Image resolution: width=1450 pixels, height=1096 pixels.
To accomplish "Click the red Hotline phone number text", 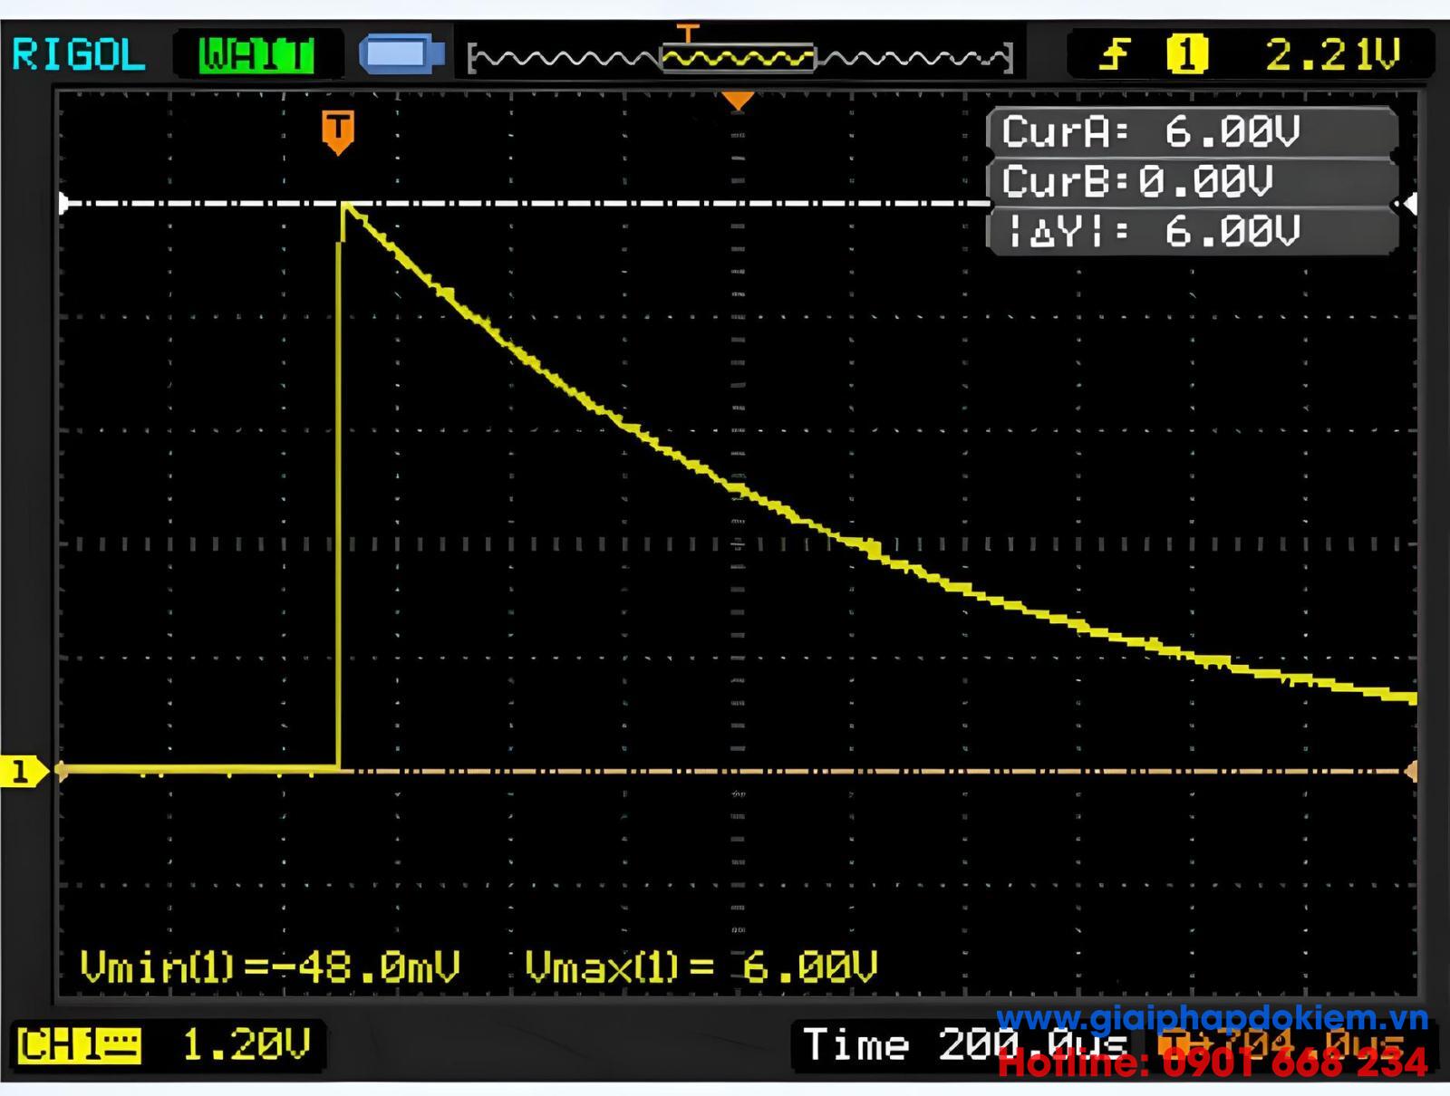I will pos(1212,1063).
